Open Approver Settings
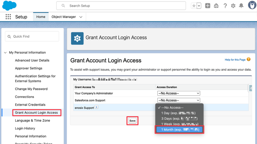The height and width of the screenshot is (144, 257). (x=29, y=68)
